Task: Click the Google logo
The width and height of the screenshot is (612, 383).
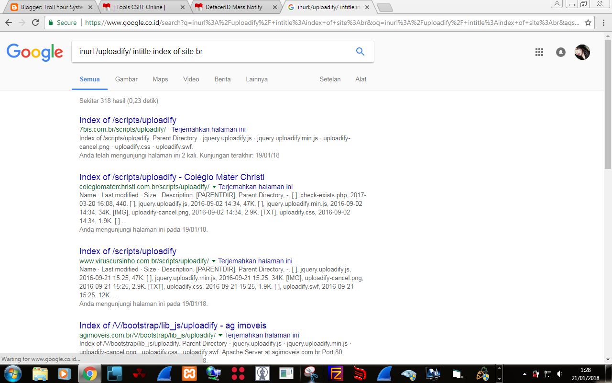Action: pos(35,52)
